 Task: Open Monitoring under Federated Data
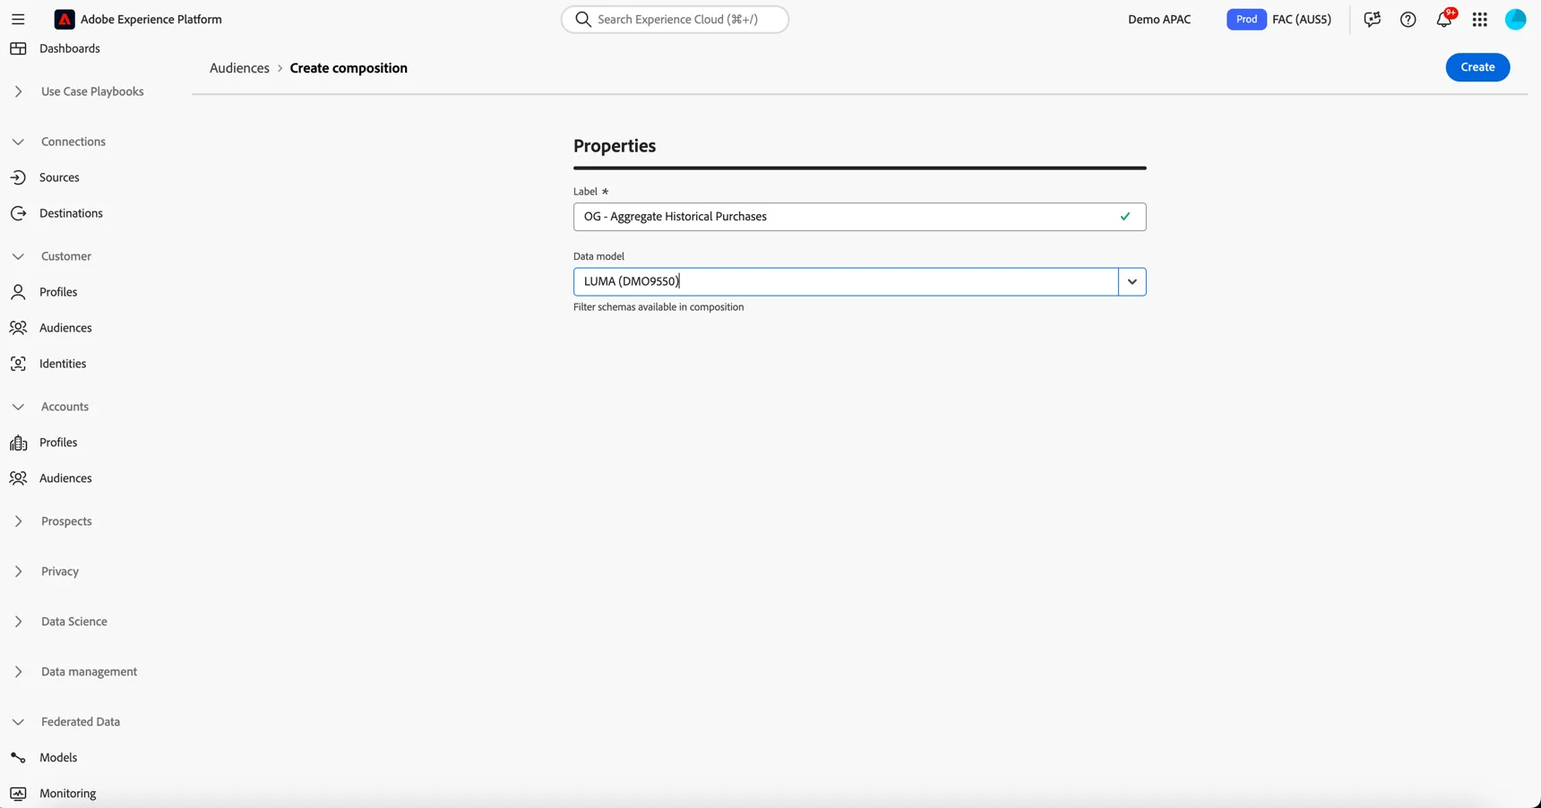[67, 794]
